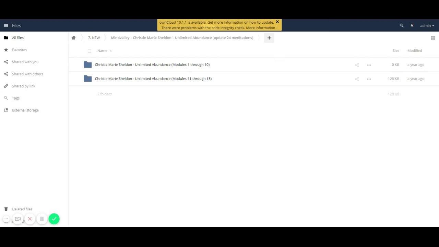Image resolution: width=439 pixels, height=247 pixels.
Task: Pause recording with pause button
Action: pos(42,219)
